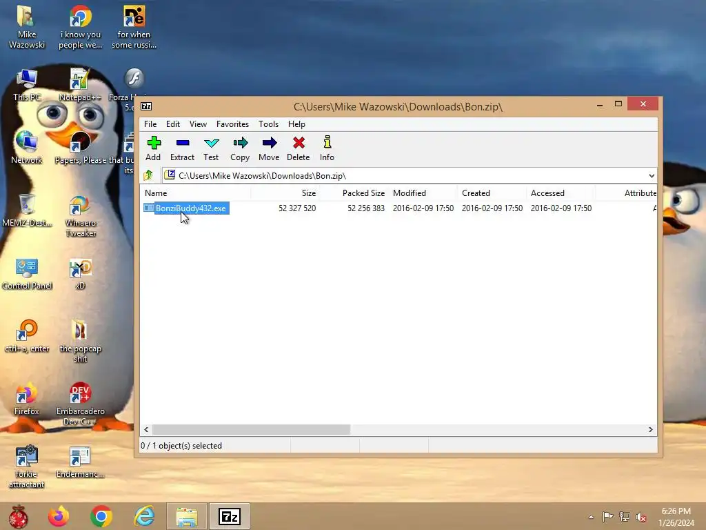Screen dimensions: 706x530
Task: Click the 52 256 383 packed size value
Action: pos(366,208)
